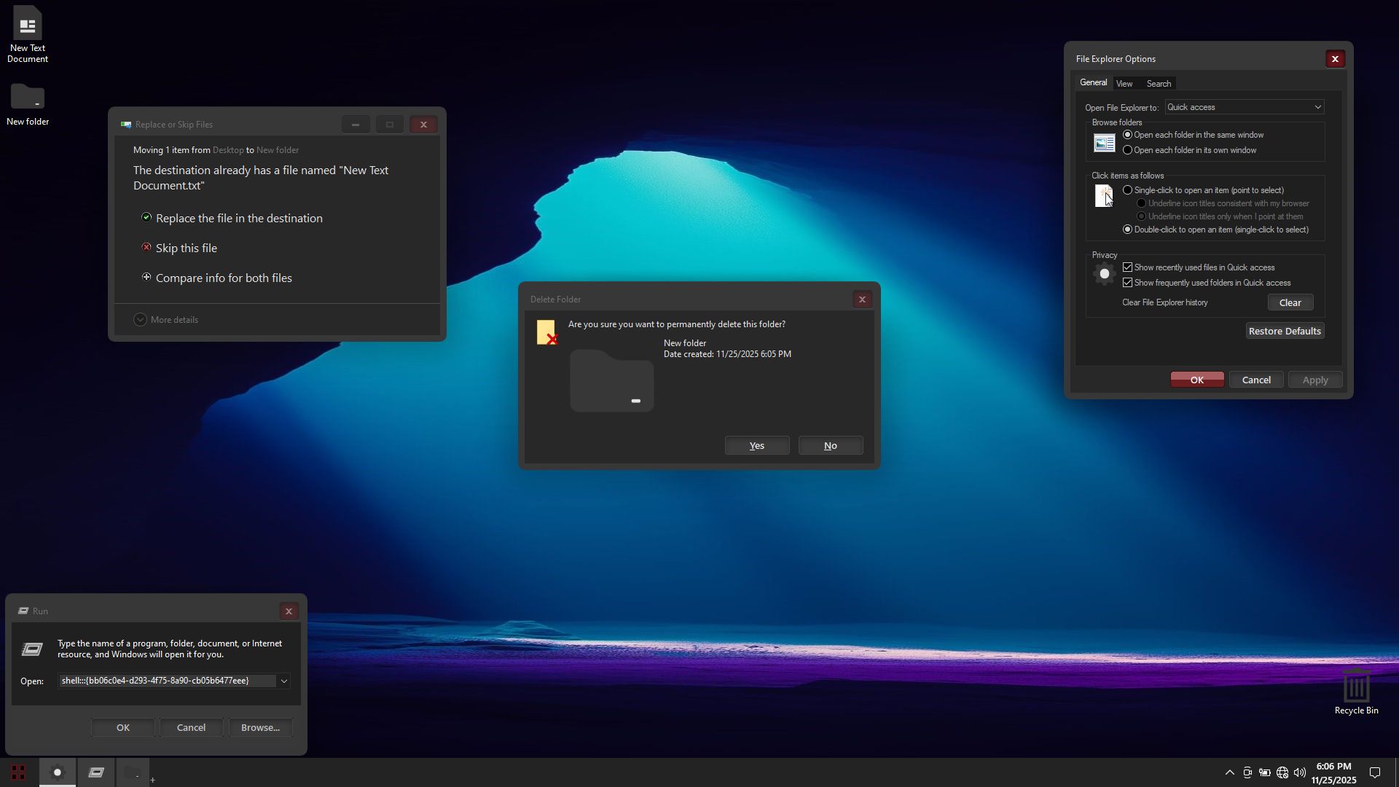The height and width of the screenshot is (787, 1399).
Task: Switch to the Search tab
Action: pyautogui.click(x=1159, y=84)
